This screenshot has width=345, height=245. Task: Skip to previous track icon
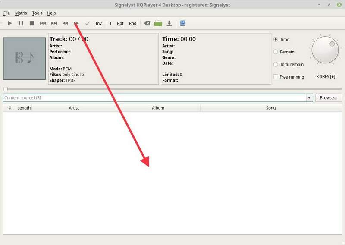43,23
